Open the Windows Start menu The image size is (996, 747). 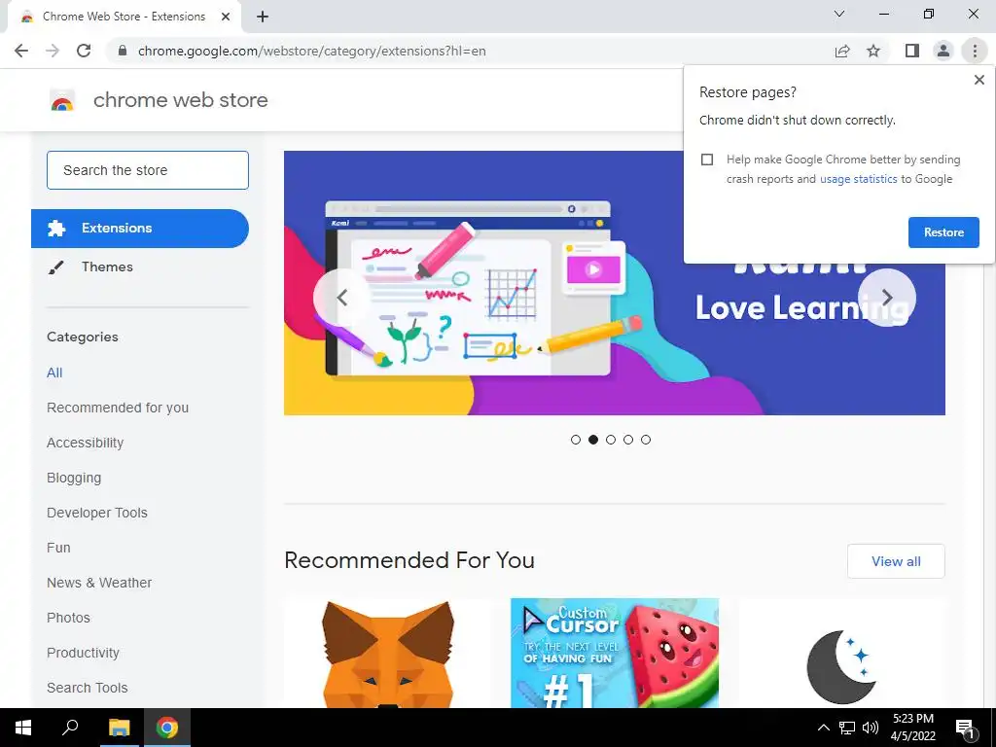(x=23, y=728)
